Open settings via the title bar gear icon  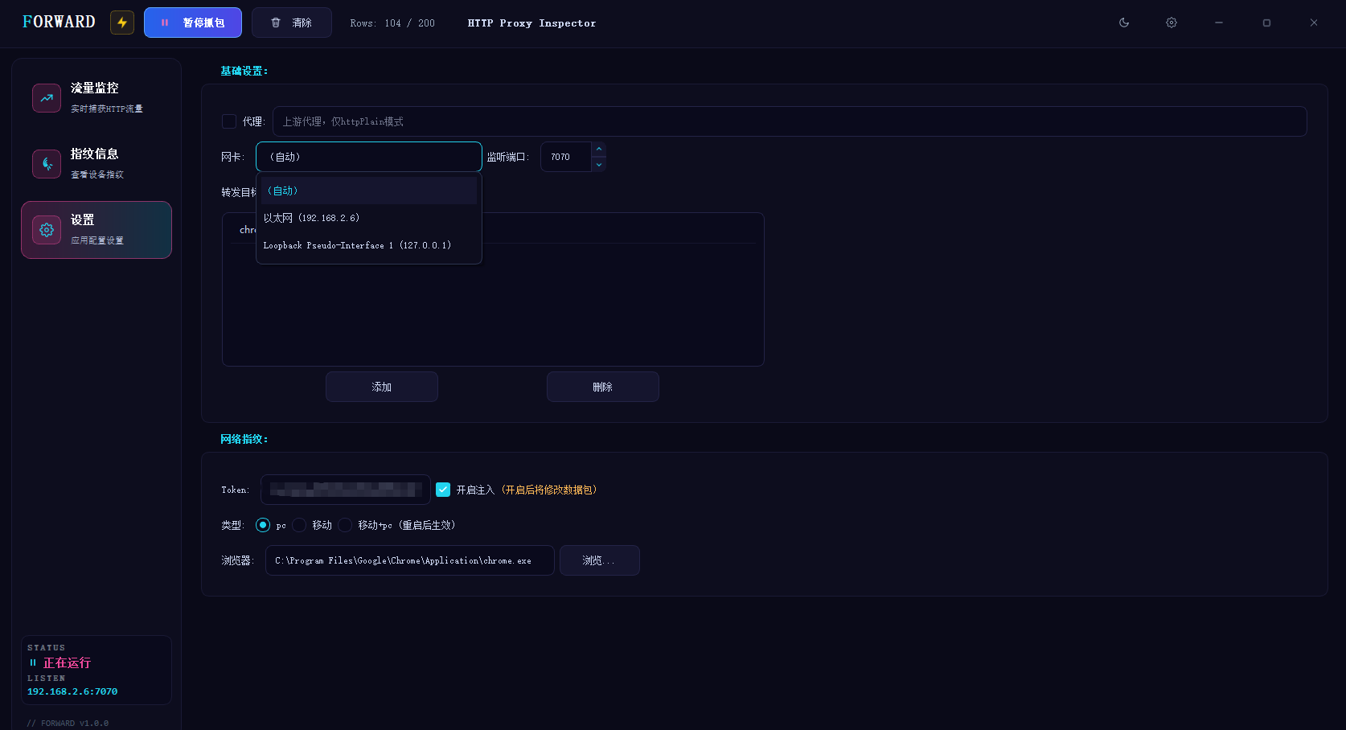1172,23
